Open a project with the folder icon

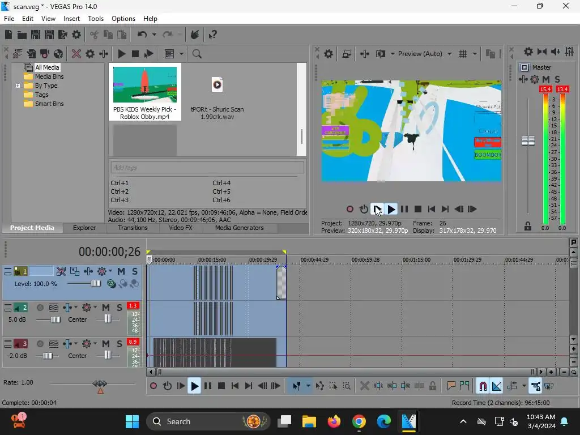[x=22, y=35]
